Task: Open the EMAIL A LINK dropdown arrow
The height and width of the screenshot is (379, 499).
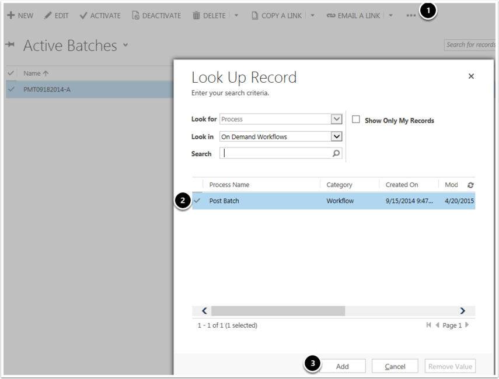Action: 390,15
